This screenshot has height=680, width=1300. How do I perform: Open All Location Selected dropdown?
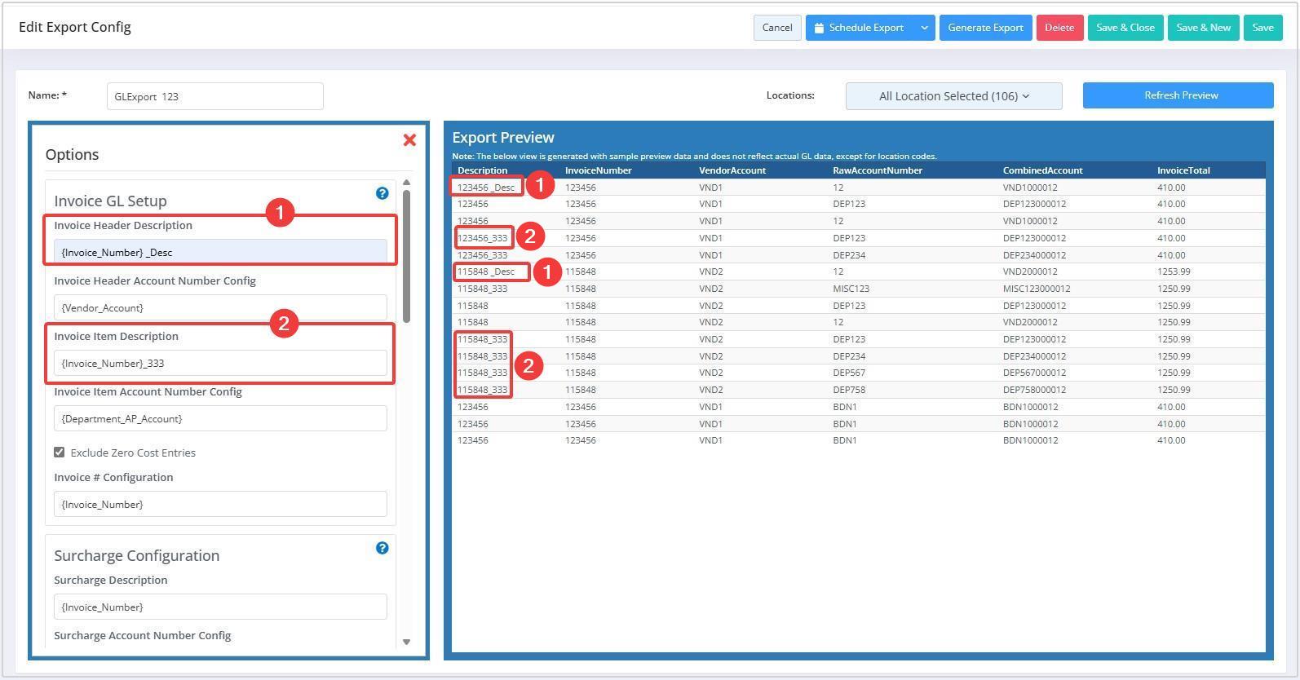click(953, 96)
